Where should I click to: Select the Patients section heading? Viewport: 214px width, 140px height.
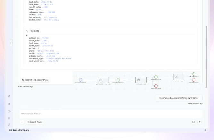(x=34, y=31)
